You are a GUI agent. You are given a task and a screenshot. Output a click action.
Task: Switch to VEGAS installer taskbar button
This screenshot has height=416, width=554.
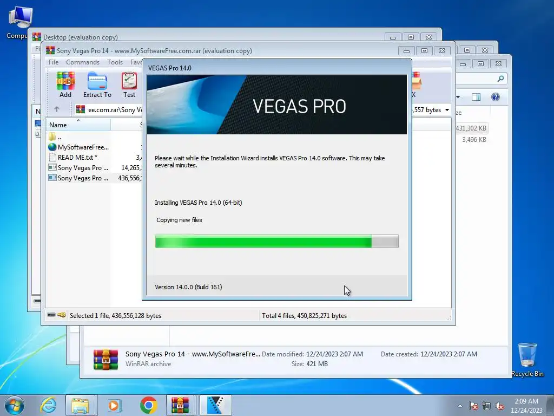click(215, 405)
